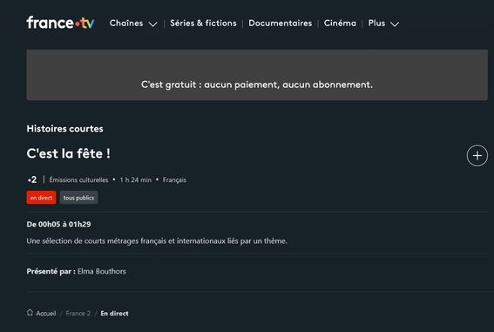Go to the Cinéma section

coord(340,24)
